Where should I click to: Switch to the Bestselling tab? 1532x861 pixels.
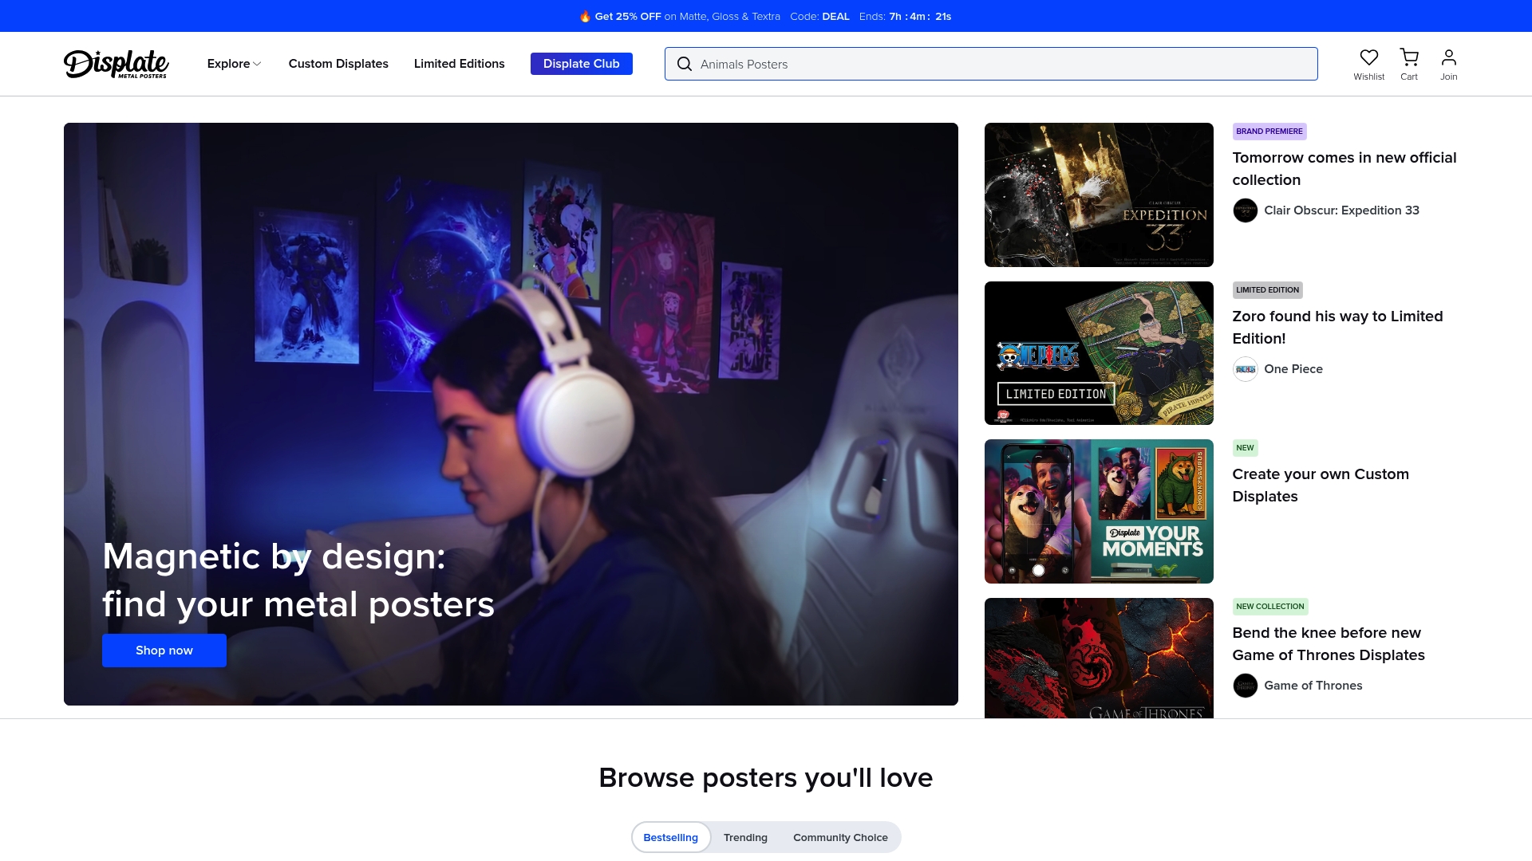coord(670,837)
